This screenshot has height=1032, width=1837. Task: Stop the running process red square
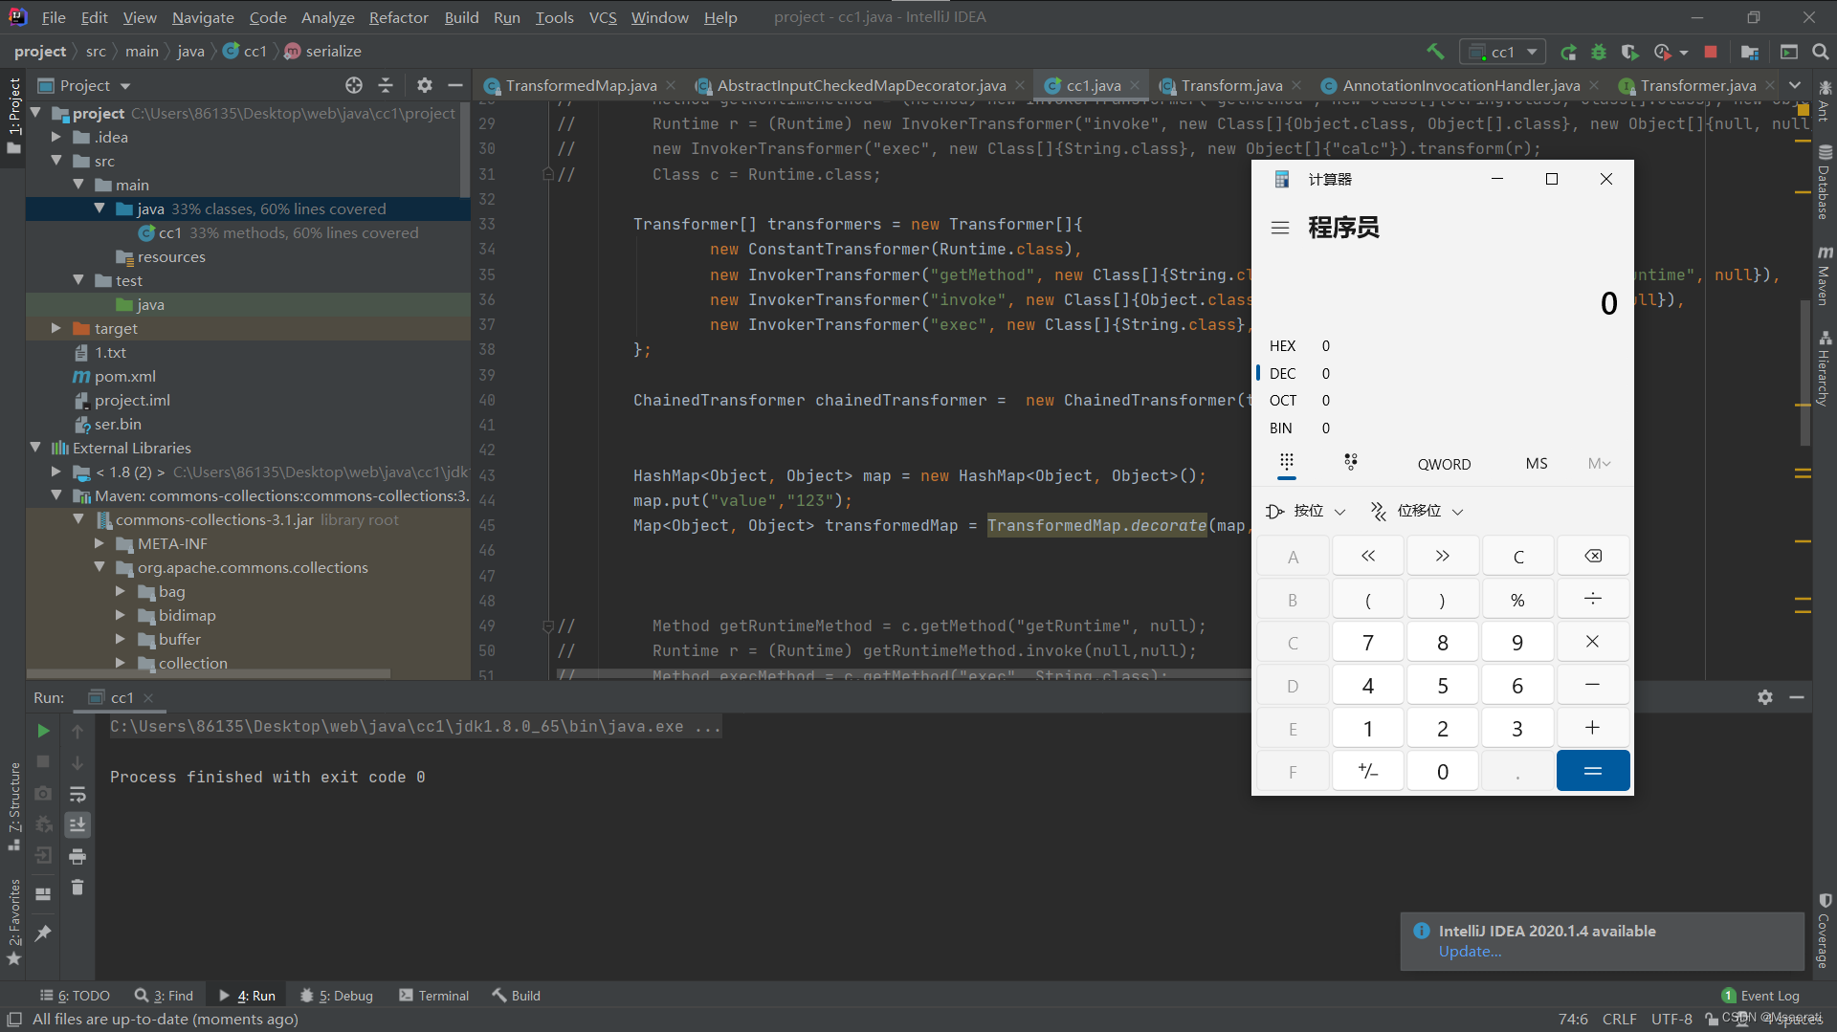click(1711, 52)
